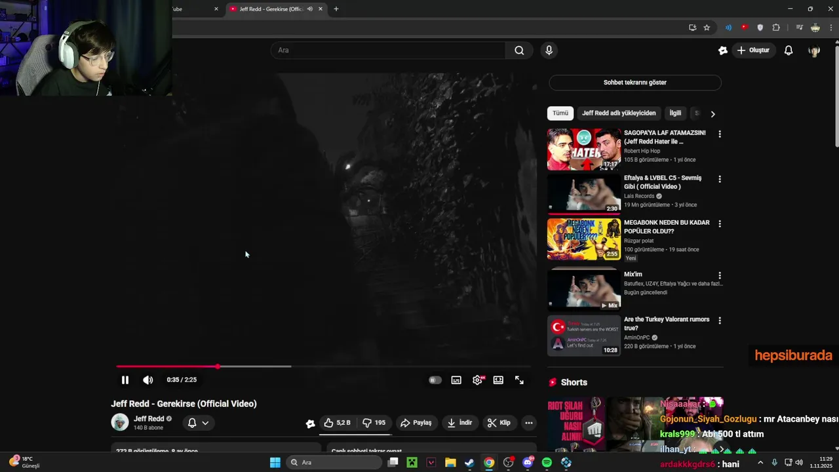Turn on subtitles in the player
The width and height of the screenshot is (839, 472).
click(x=456, y=380)
